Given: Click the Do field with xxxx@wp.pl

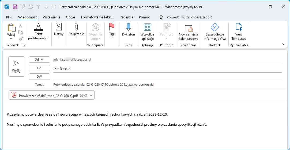Looking at the screenshot, I should [167, 68].
